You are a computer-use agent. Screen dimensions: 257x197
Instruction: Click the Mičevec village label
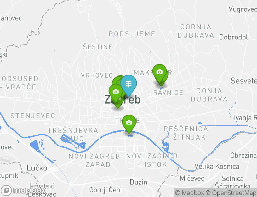tap(192, 178)
